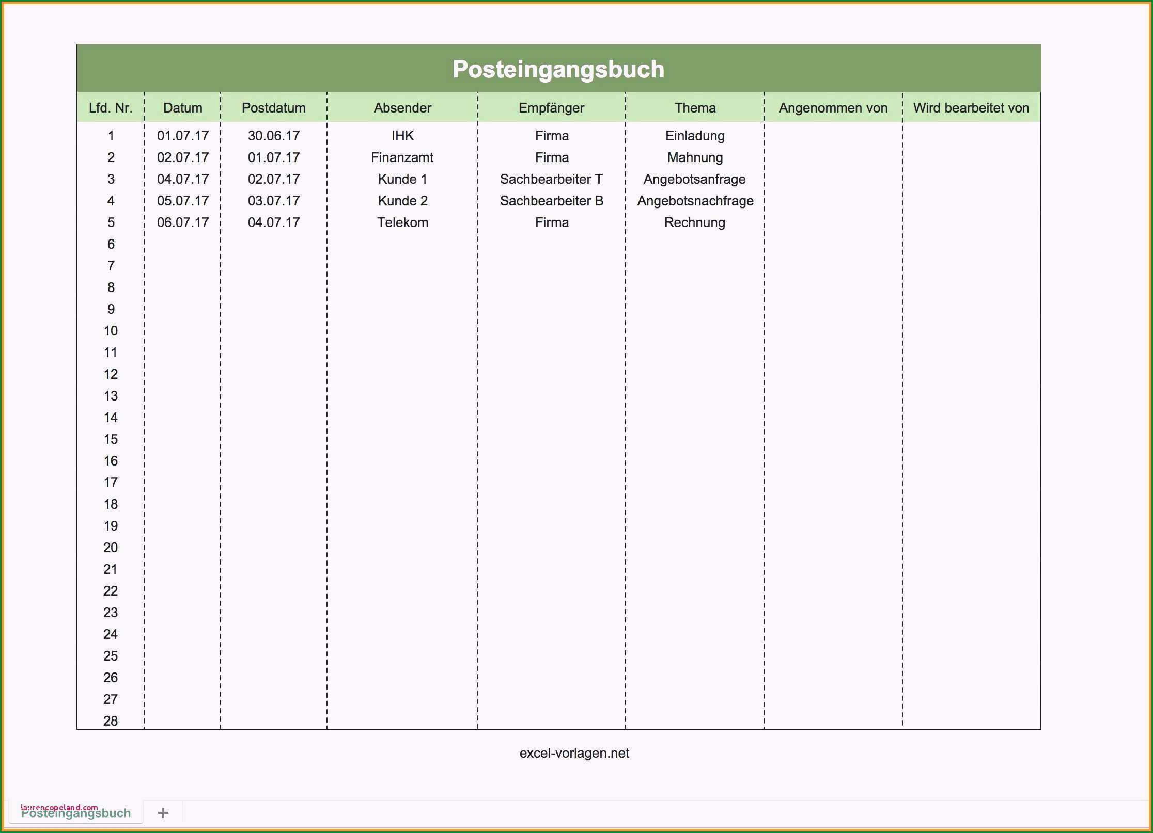Click Firma recipient in the Telekom row
This screenshot has width=1153, height=833.
pyautogui.click(x=552, y=222)
